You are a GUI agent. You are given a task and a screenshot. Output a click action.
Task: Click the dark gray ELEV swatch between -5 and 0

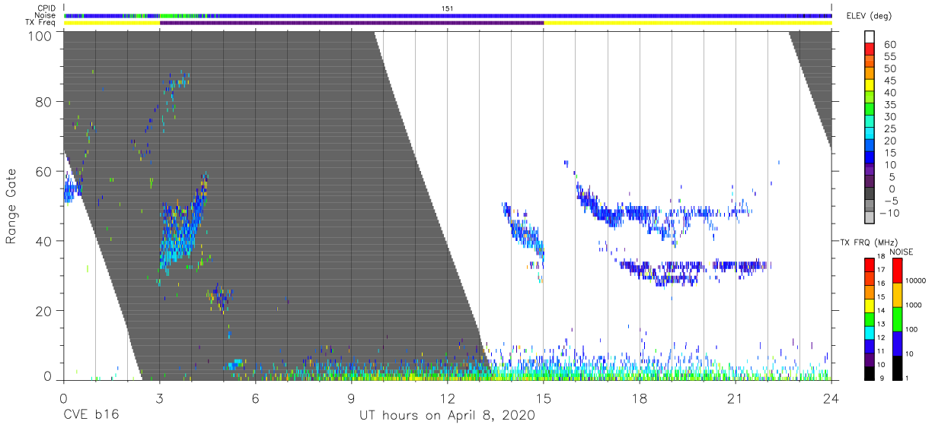(870, 195)
